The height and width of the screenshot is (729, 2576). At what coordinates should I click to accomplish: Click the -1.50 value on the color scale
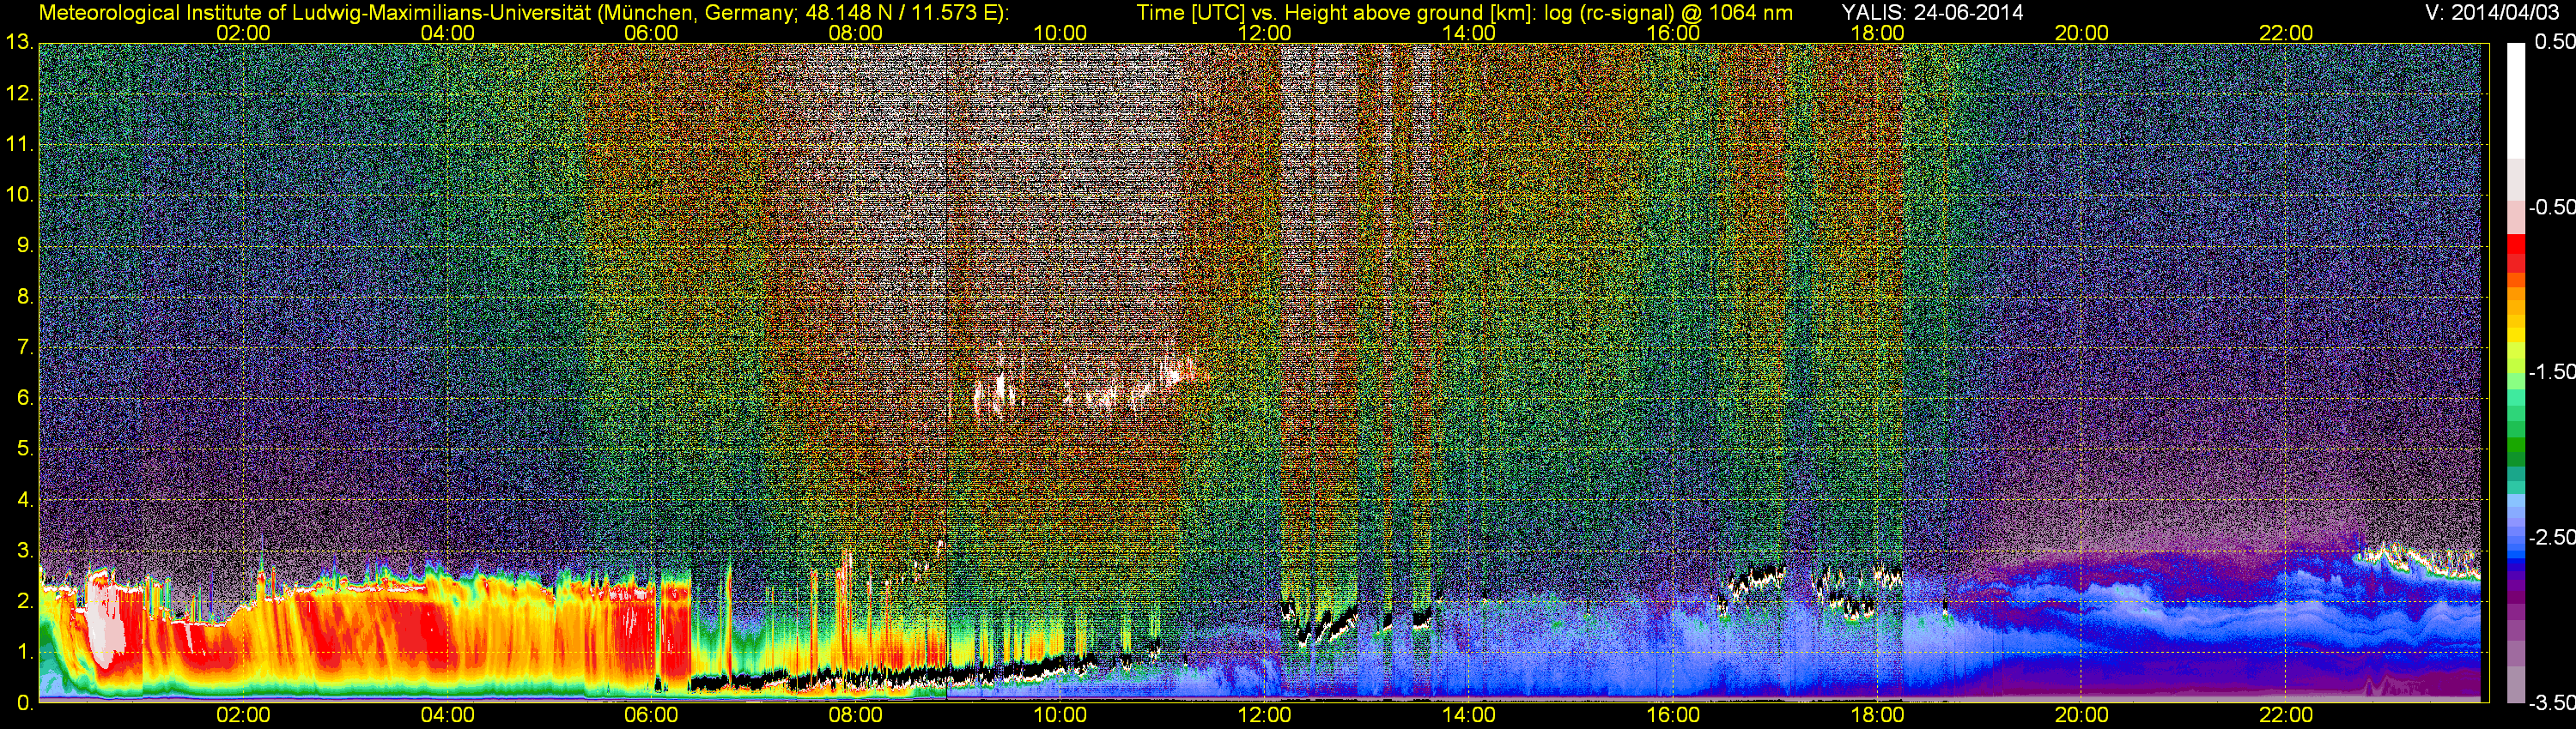[x=2551, y=372]
